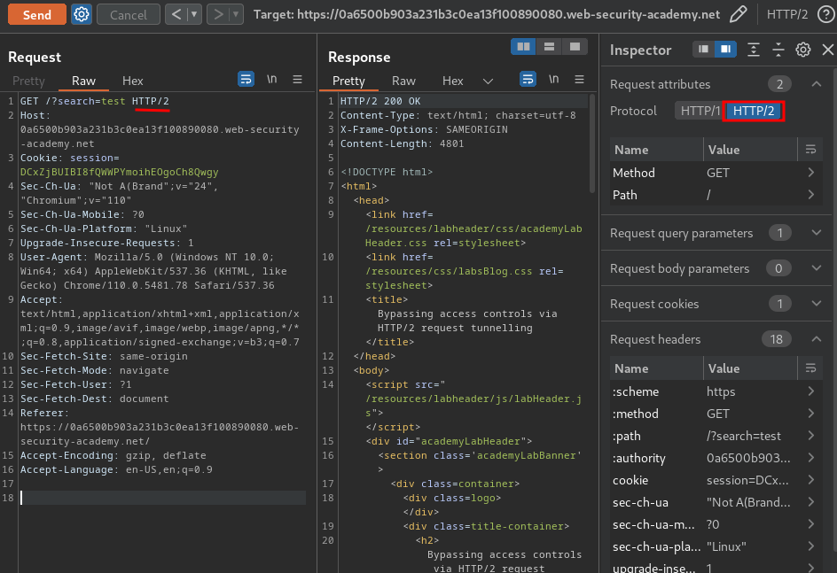Open Request panel hamburger menu
This screenshot has height=573, width=837.
pyautogui.click(x=297, y=80)
